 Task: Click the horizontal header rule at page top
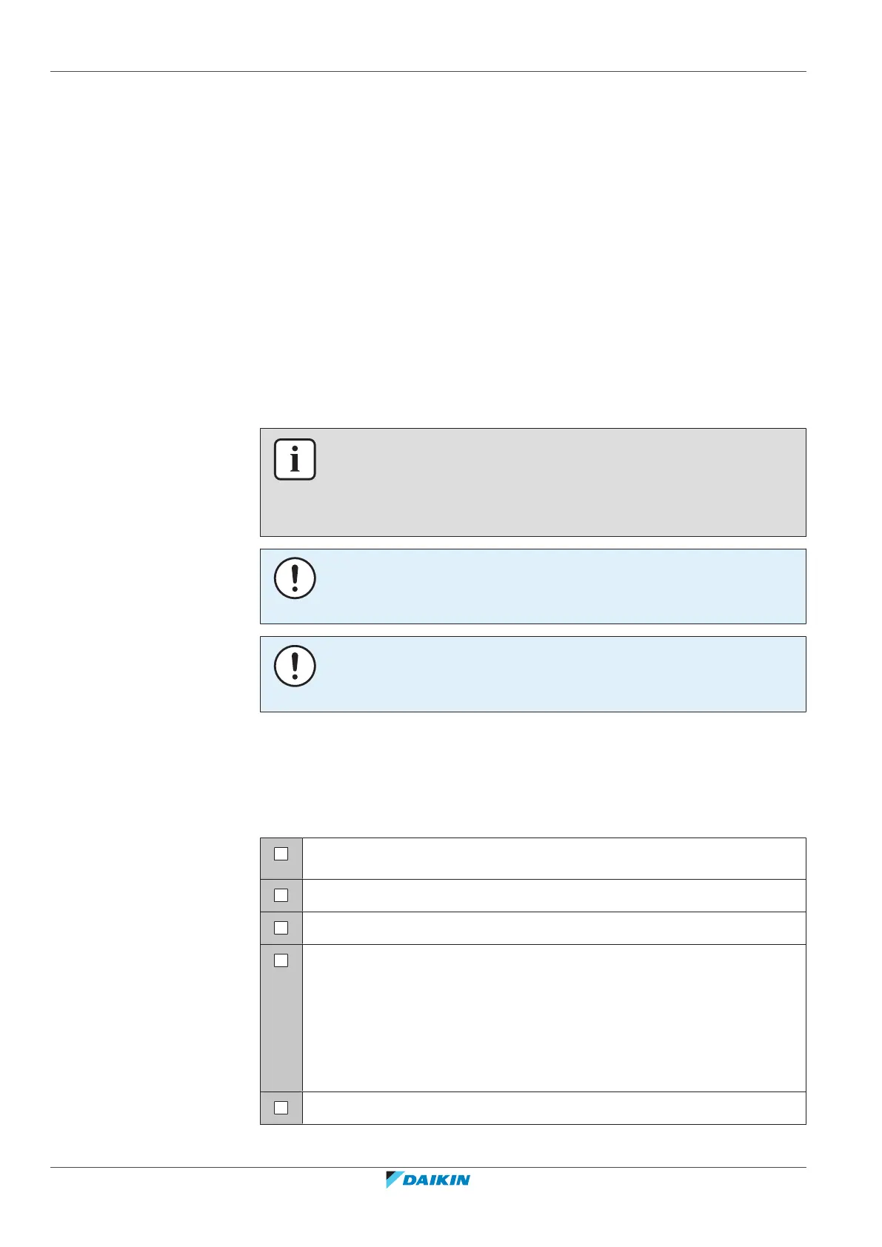[x=428, y=72]
